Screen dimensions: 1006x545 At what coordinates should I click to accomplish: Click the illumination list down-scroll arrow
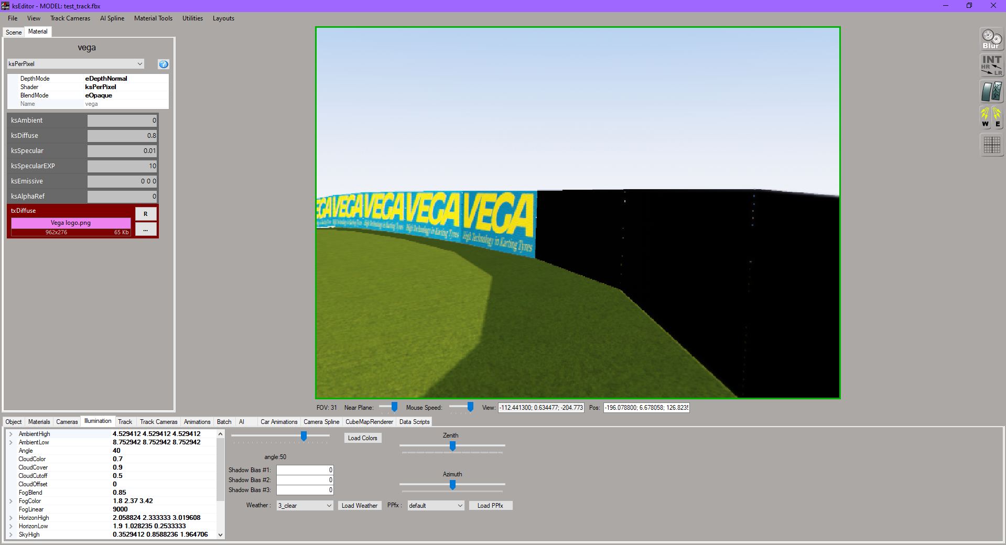[x=220, y=535]
